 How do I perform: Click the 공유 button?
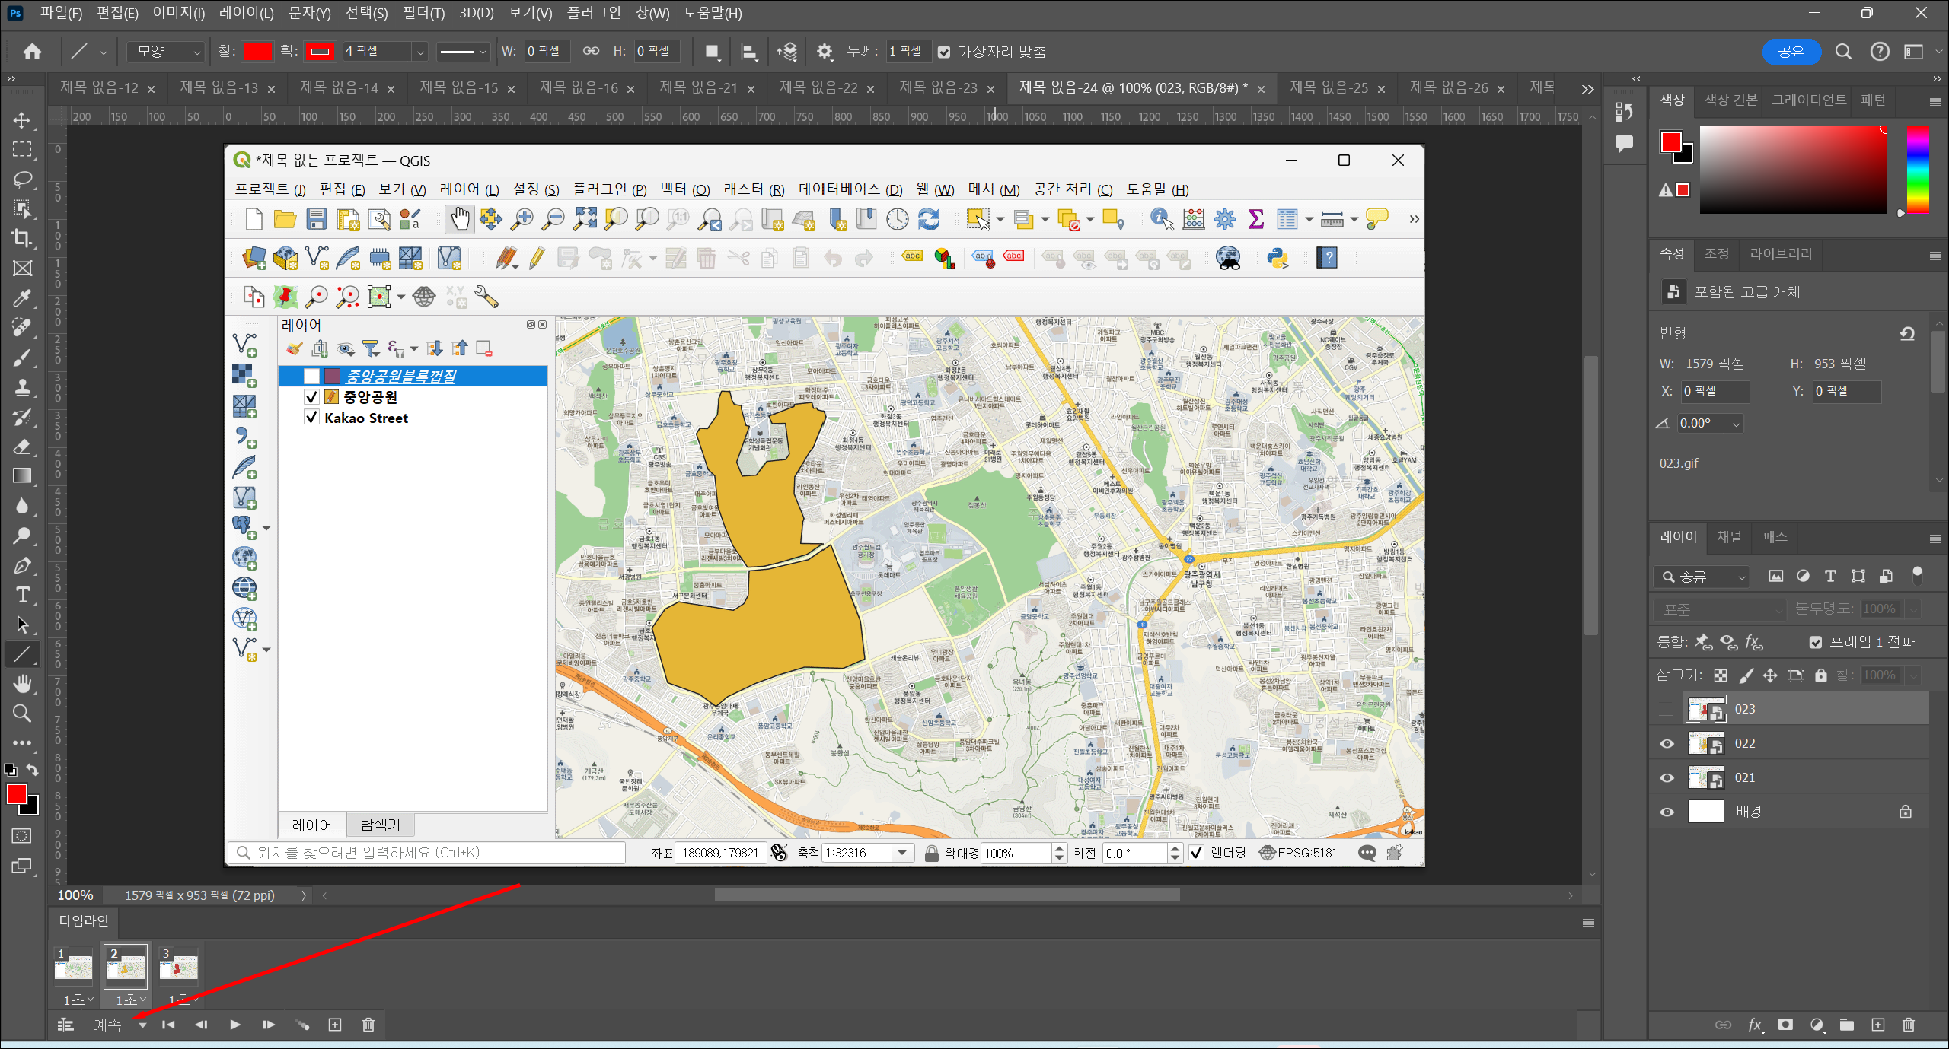coord(1791,52)
